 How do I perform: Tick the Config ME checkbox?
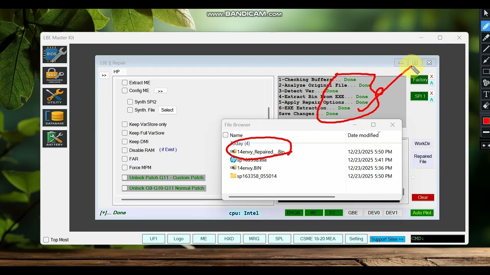[124, 91]
